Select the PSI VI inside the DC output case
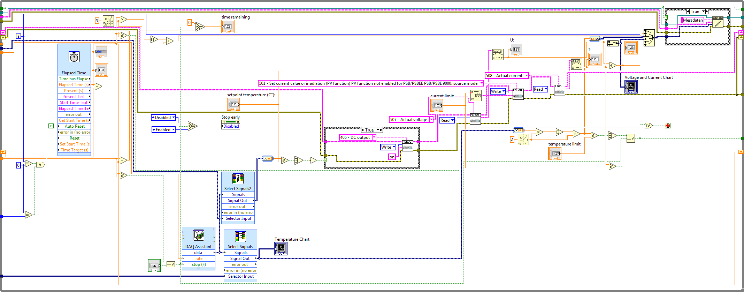Image resolution: width=744 pixels, height=292 pixels. point(408,146)
